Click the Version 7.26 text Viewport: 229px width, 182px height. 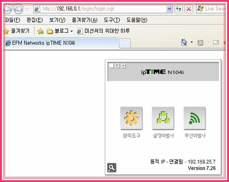202,168
